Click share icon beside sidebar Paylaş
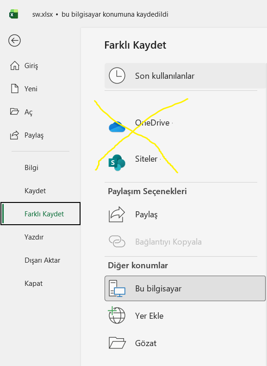The image size is (267, 366). 14,135
